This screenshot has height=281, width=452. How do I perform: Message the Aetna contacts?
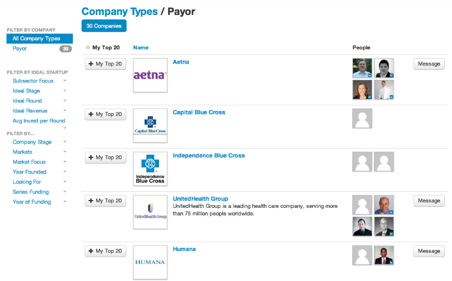coord(429,64)
